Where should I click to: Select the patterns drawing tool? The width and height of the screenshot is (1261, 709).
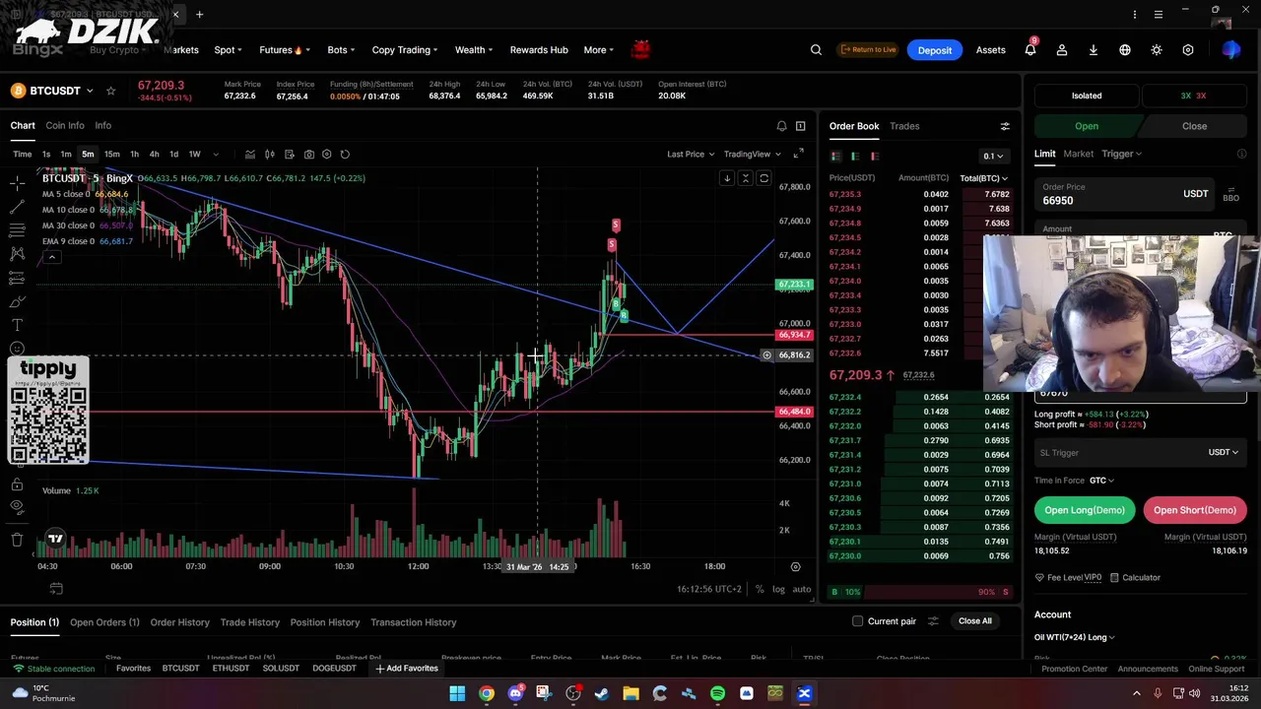pyautogui.click(x=17, y=254)
